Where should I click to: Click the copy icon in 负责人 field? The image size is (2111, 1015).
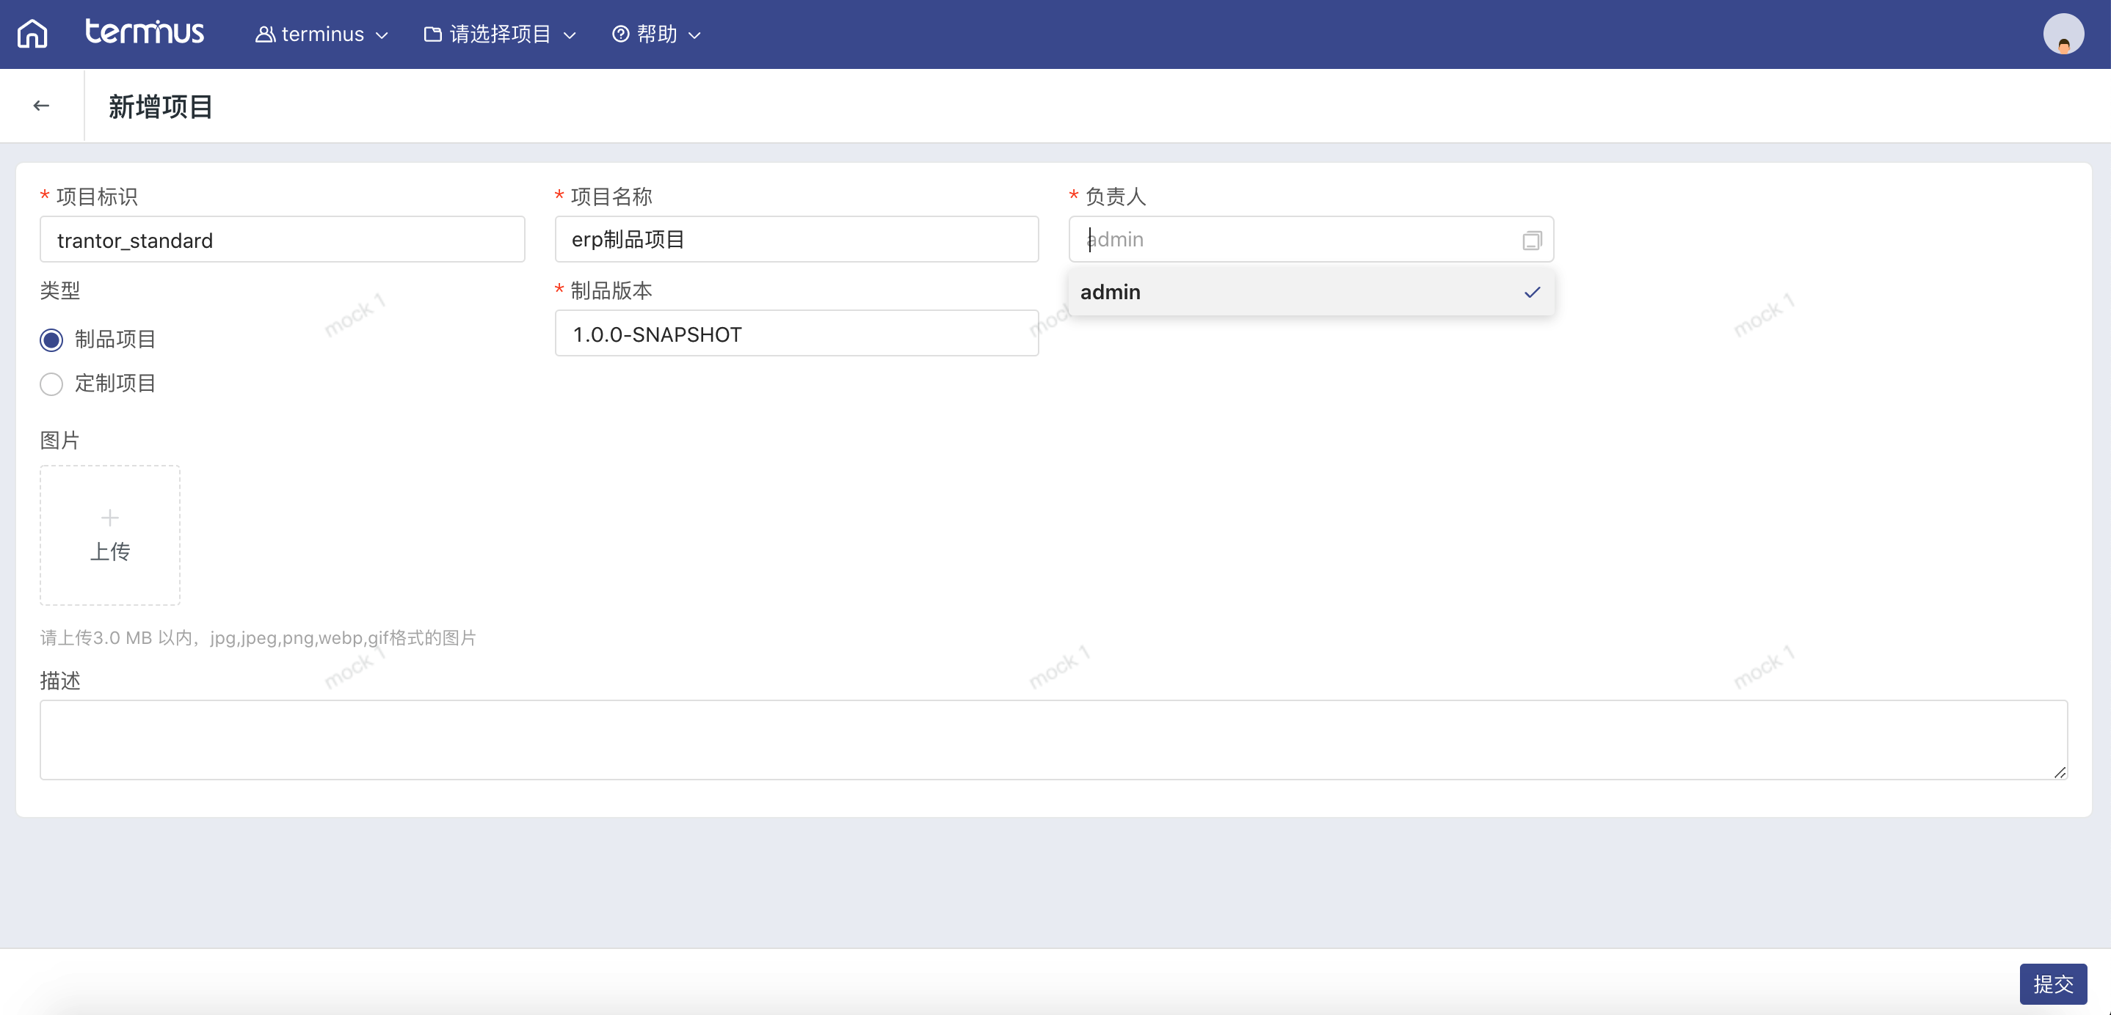tap(1532, 241)
